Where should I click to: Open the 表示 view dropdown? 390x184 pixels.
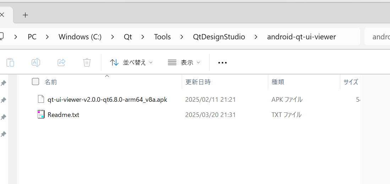click(184, 62)
